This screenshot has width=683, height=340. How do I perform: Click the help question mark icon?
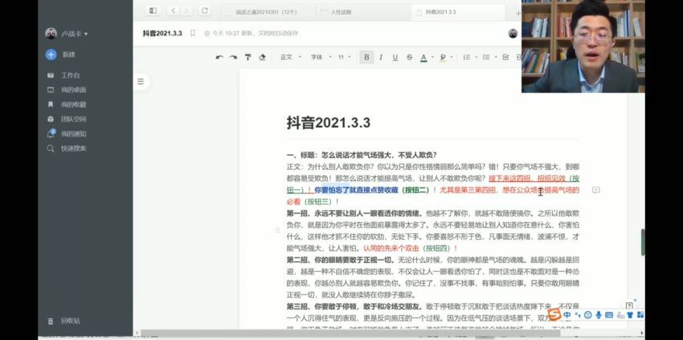click(x=629, y=306)
